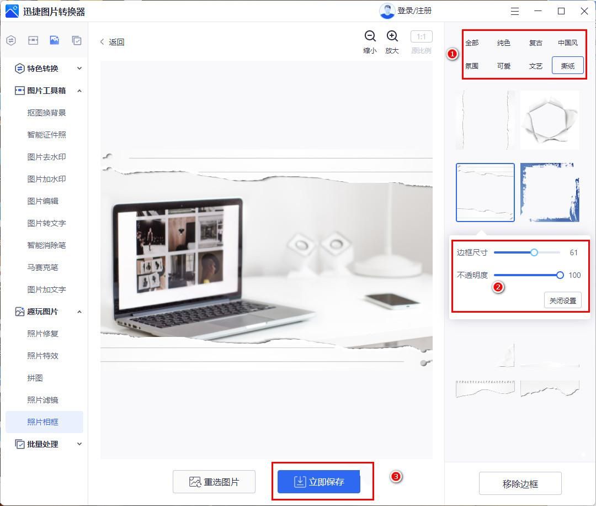Select 照片特效 in the sidebar

coord(42,356)
